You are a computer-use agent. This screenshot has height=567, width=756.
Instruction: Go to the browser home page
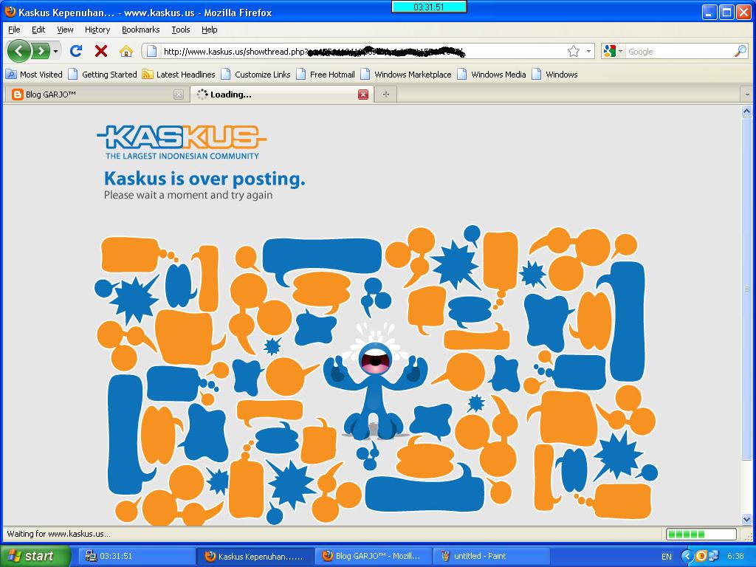pos(126,52)
